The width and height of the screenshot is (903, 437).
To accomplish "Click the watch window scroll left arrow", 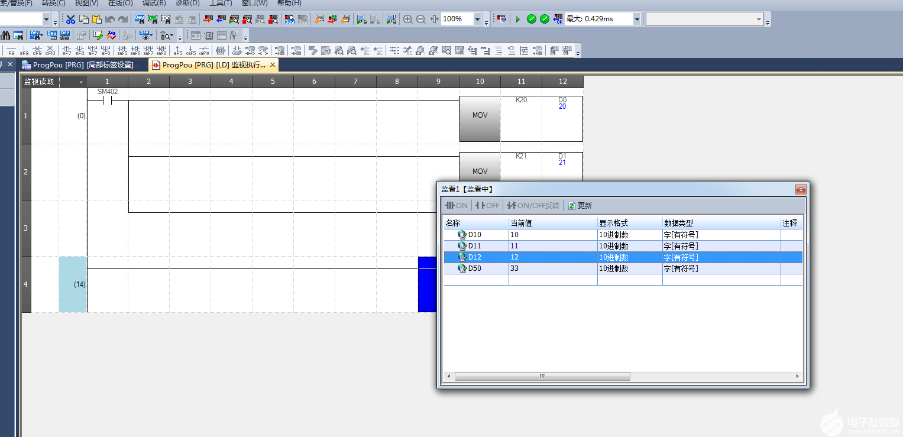I will point(449,376).
